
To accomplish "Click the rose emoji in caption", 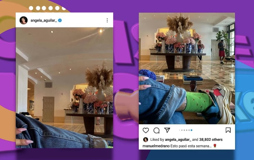I will [215, 146].
